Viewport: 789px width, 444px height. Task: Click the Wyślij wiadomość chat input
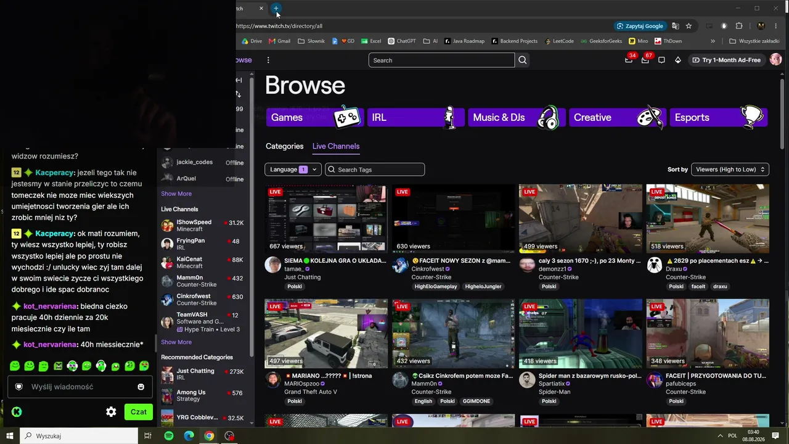point(79,387)
